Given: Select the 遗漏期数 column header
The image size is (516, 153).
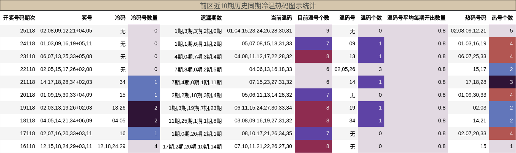Looking at the screenshot, I should pyautogui.click(x=211, y=18).
